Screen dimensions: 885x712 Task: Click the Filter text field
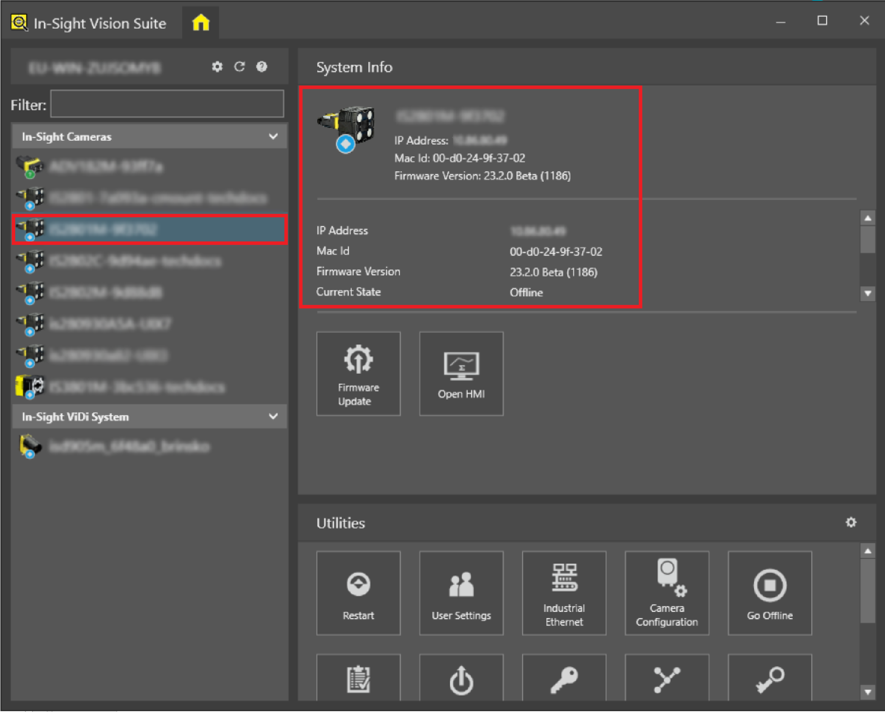tap(167, 104)
